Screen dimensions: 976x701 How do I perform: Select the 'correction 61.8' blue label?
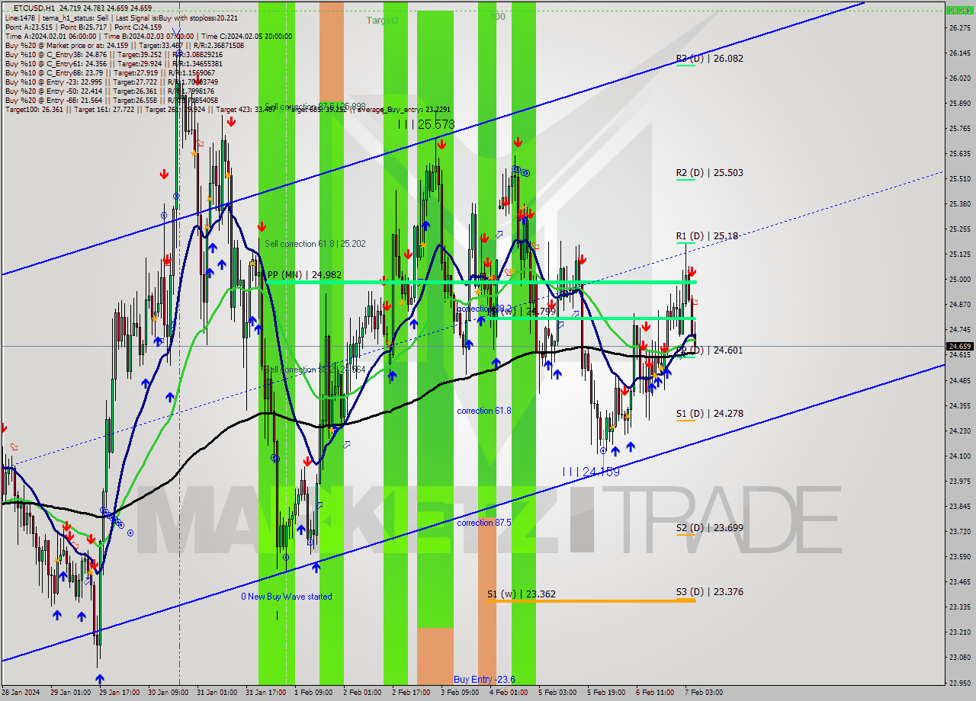click(x=484, y=411)
